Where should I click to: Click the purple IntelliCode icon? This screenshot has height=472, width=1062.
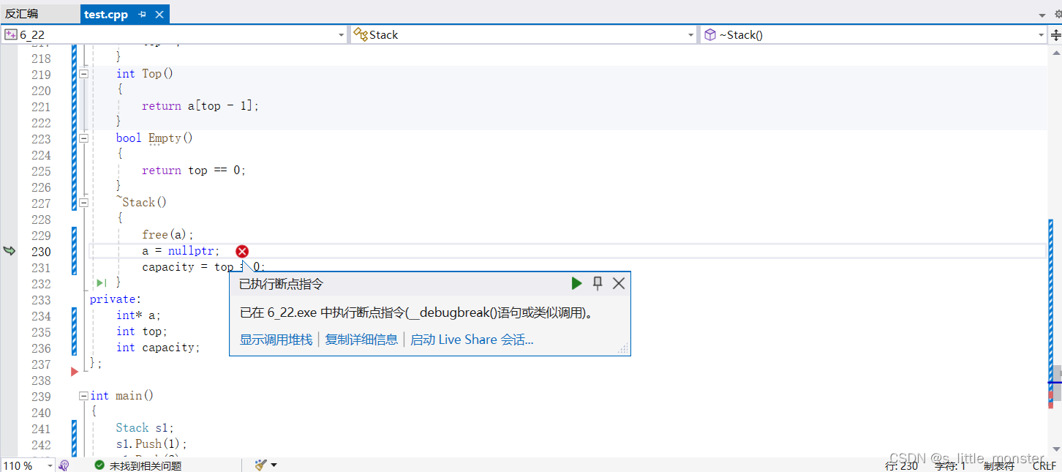[x=64, y=465]
